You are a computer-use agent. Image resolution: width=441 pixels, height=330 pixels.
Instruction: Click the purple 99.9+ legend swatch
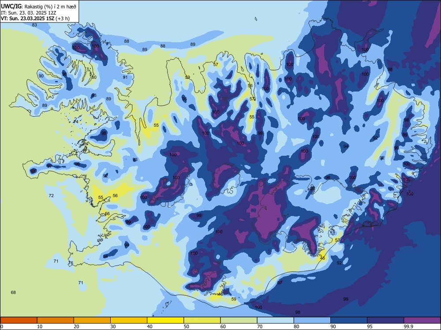tap(422, 320)
